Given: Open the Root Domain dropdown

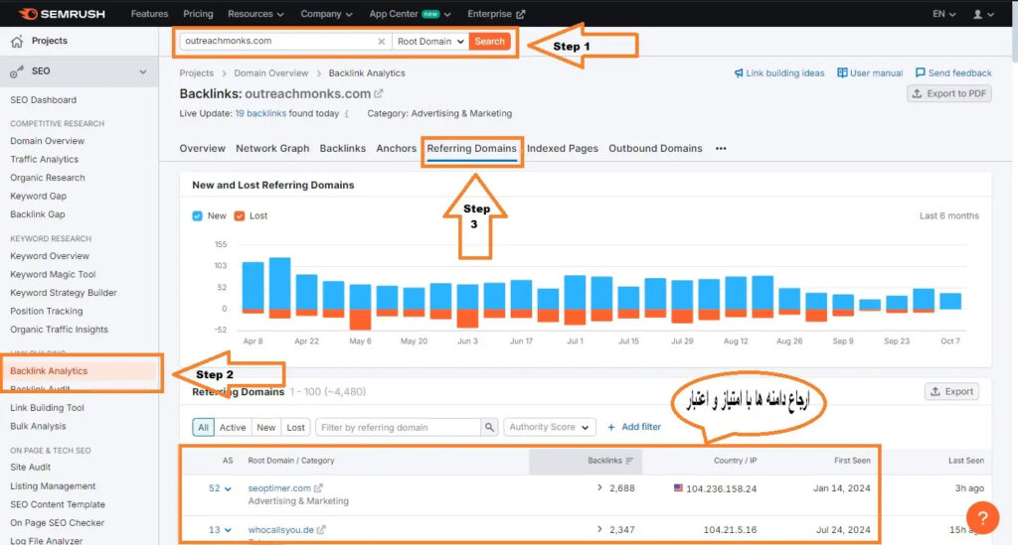Looking at the screenshot, I should click(x=429, y=42).
